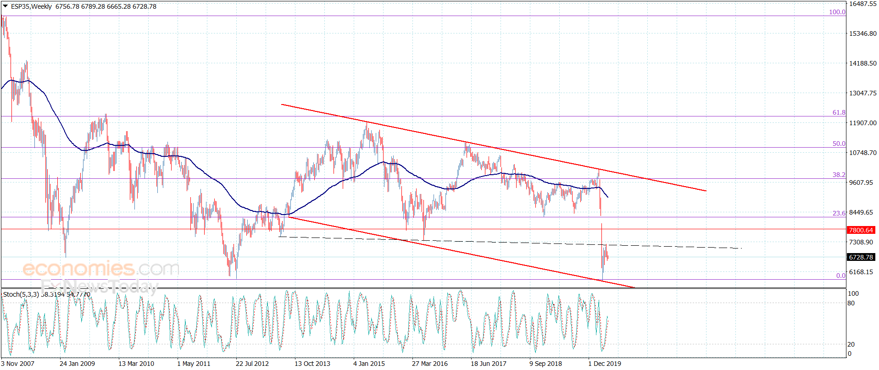
Task: Open the chart dropdown arrow beside ESP35,Weekly
Action: click(6, 6)
